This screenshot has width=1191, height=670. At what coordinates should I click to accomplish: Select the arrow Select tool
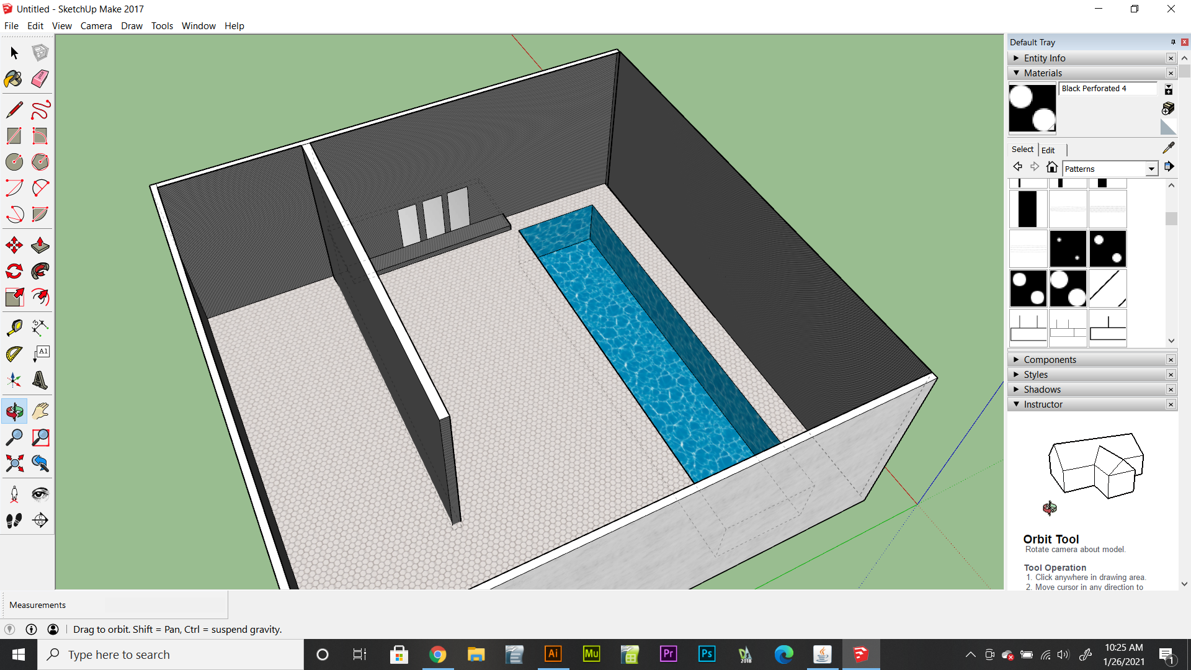point(14,53)
